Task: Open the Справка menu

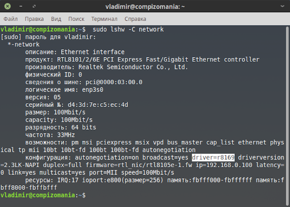Action: pos(135,19)
